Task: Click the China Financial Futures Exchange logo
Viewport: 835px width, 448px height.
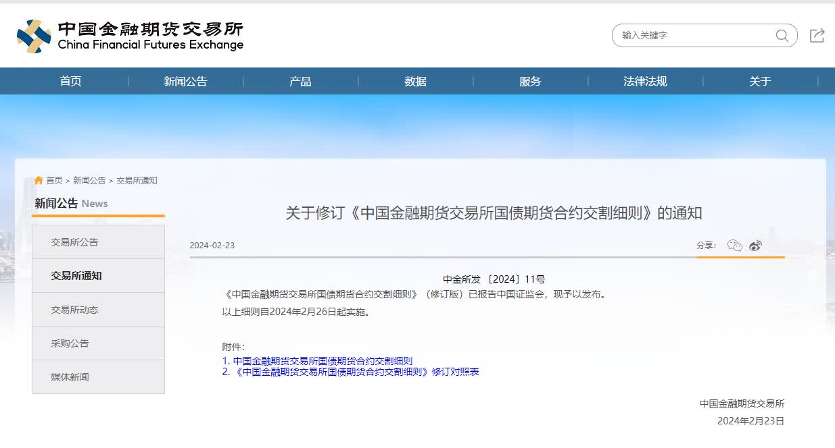Action: coord(130,36)
